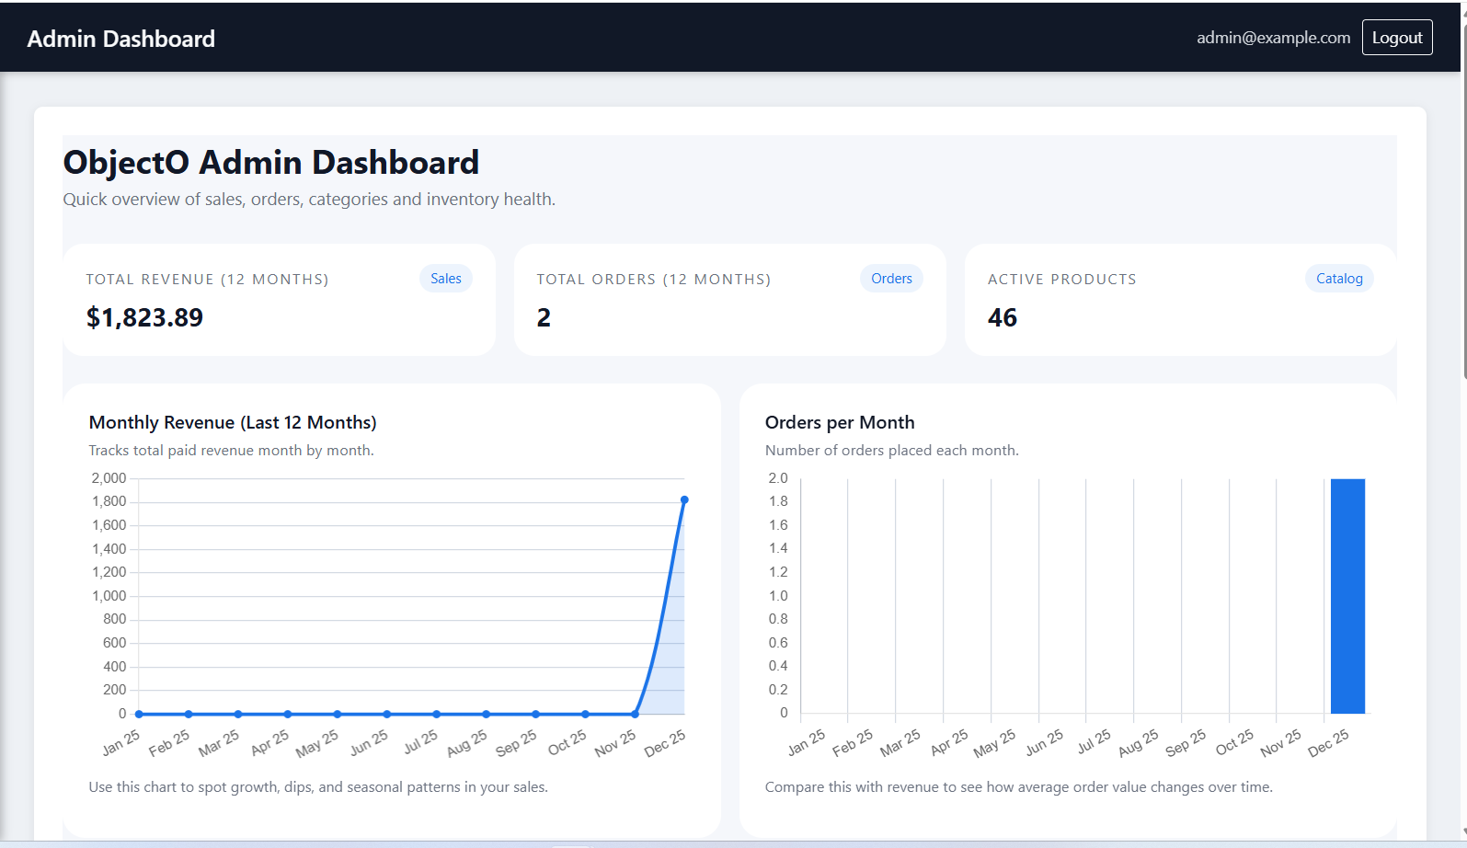The image size is (1467, 848).
Task: Click the blue Dec 25 orders bar
Action: coord(1347,596)
